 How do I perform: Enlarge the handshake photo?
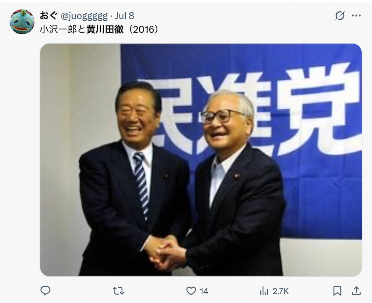[201, 160]
